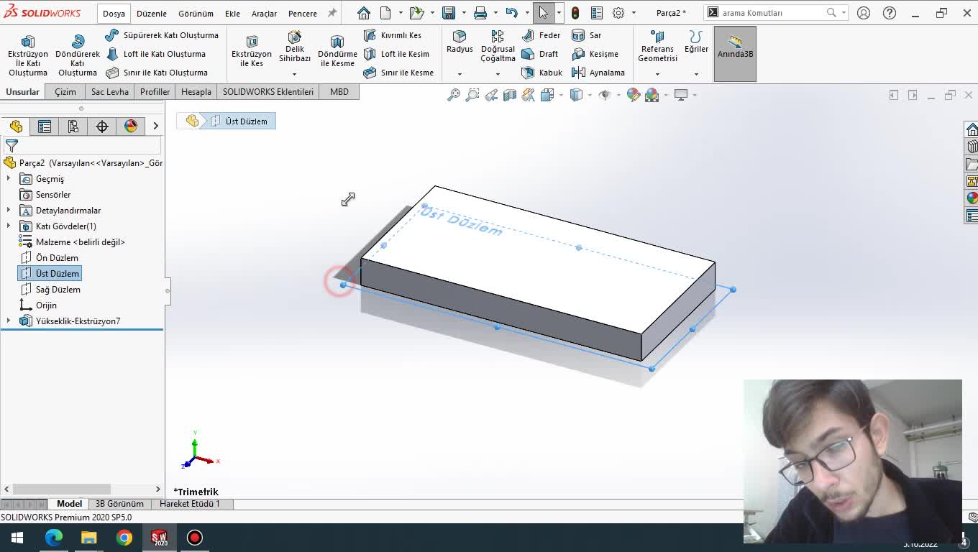The height and width of the screenshot is (552, 978).
Task: Click Sınır ile Katı Oluşturma
Action: pyautogui.click(x=157, y=73)
